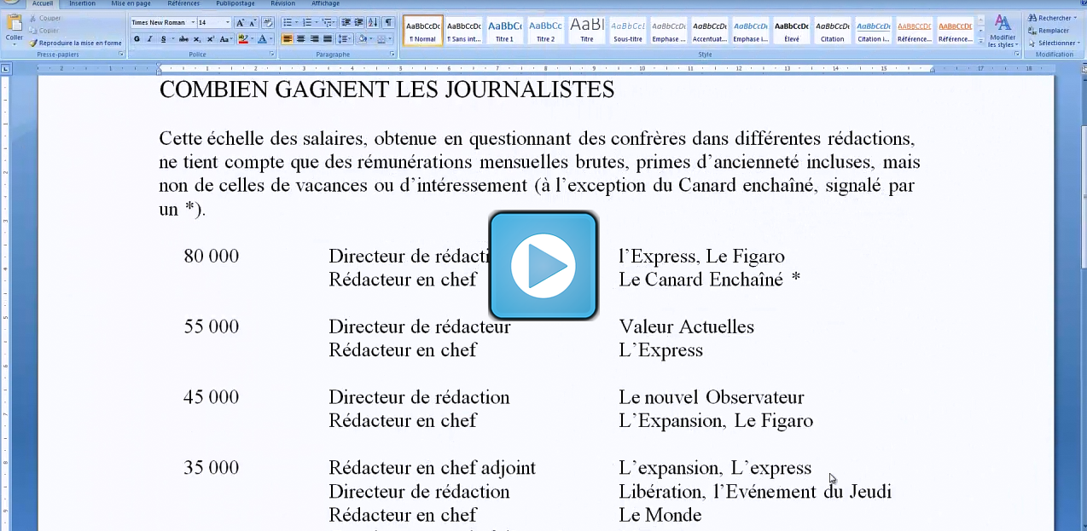Play the video with the blue play button
Viewport: 1087px width, 531px height.
click(543, 266)
